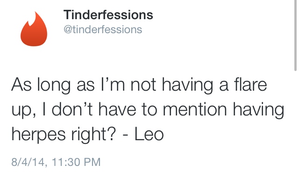Select the tweet's first line of text
Screen dimensions: 299x179
click(139, 85)
